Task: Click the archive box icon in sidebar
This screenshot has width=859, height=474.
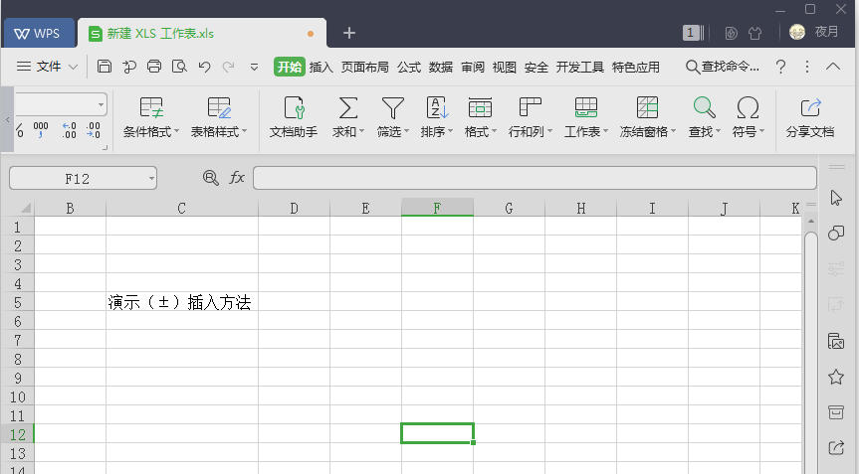Action: point(836,412)
